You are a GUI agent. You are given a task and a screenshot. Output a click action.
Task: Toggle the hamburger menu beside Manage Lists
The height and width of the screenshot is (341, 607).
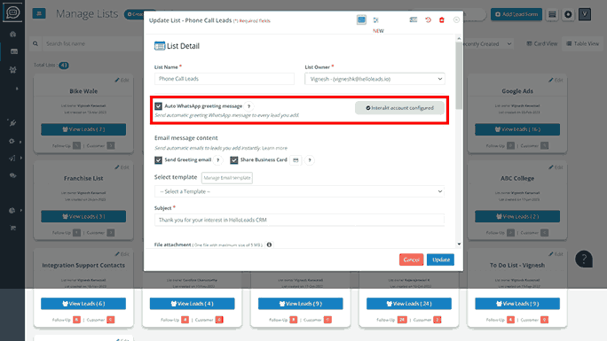(x=39, y=13)
